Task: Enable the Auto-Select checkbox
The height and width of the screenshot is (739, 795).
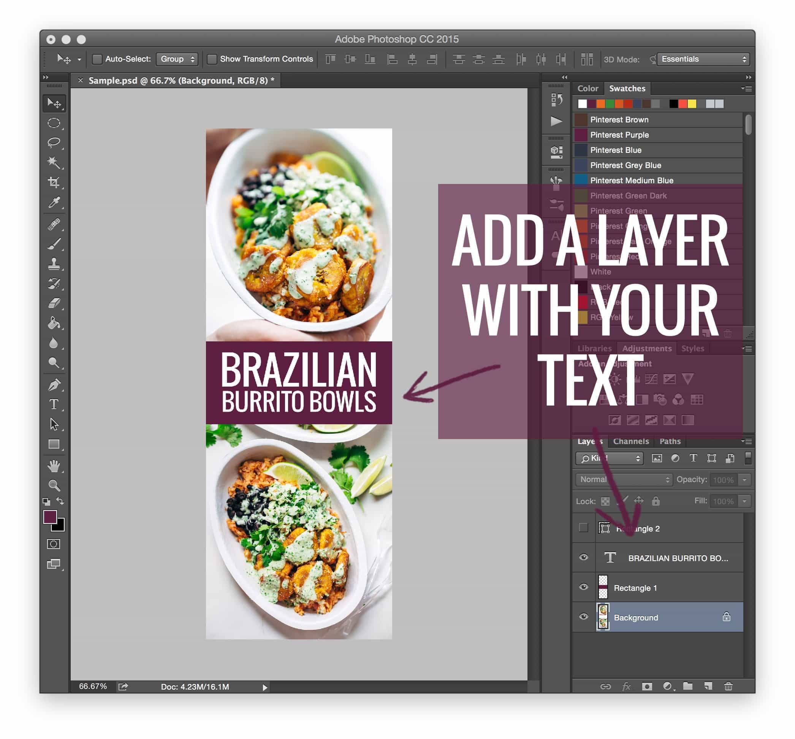Action: [x=97, y=59]
